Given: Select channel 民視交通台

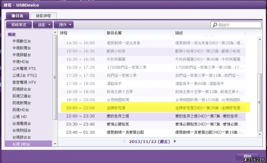Looking at the screenshot, I should (x=22, y=96).
